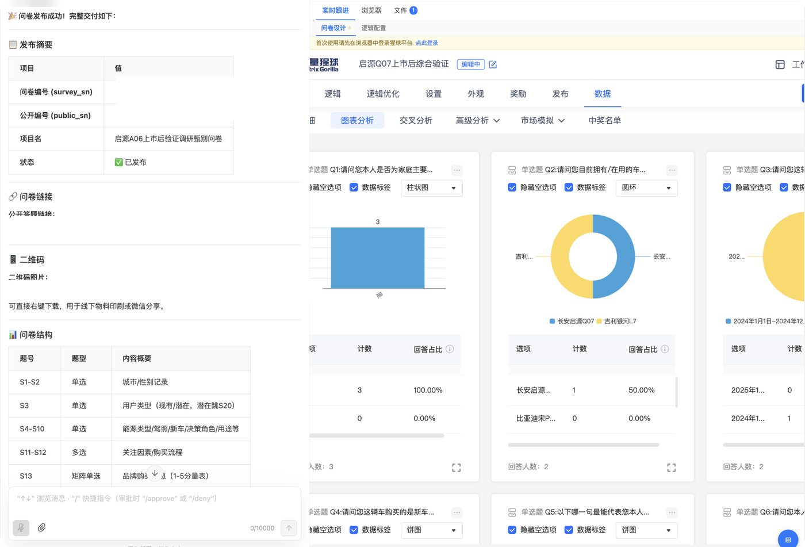Open the 饼图 chart type dropdown on Q5

point(647,530)
